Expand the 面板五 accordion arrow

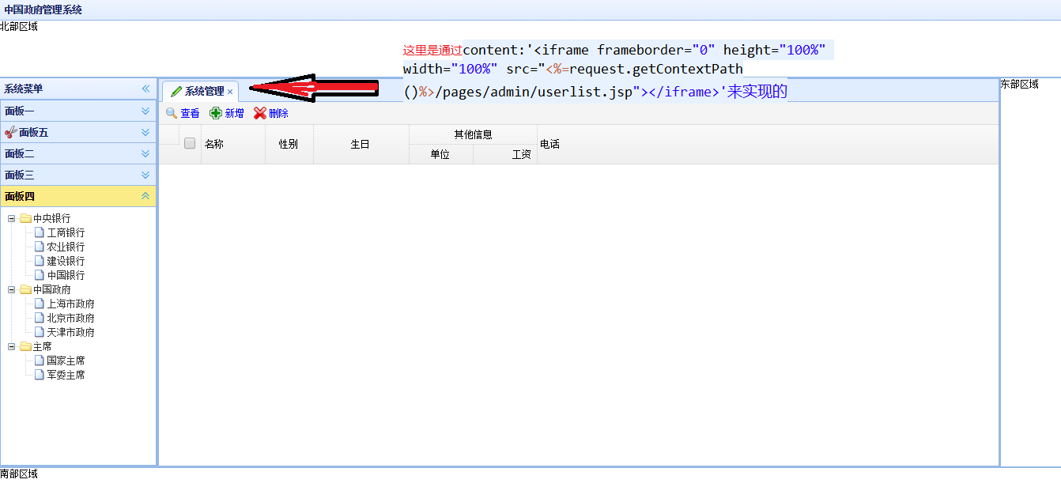pyautogui.click(x=145, y=132)
